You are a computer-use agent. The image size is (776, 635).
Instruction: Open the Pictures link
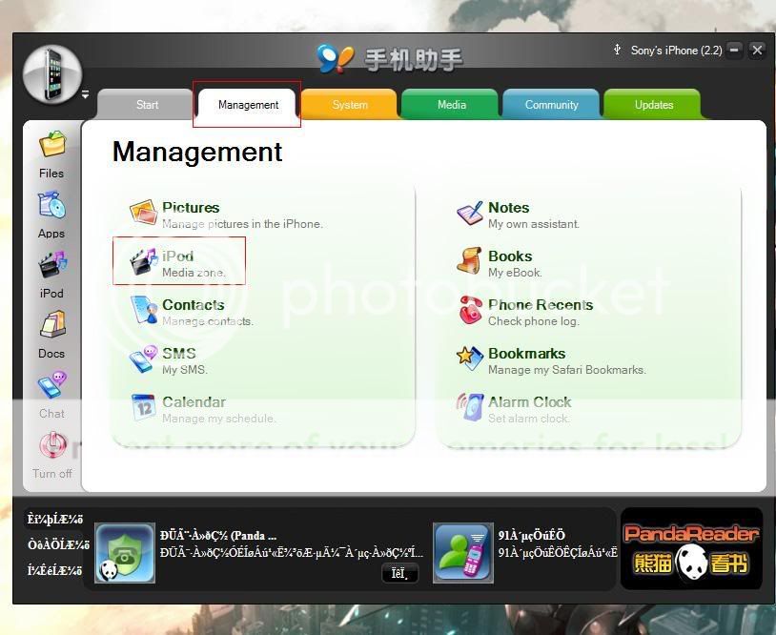click(x=191, y=208)
